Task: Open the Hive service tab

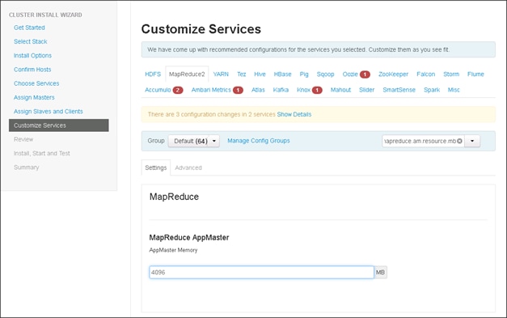Action: (260, 74)
